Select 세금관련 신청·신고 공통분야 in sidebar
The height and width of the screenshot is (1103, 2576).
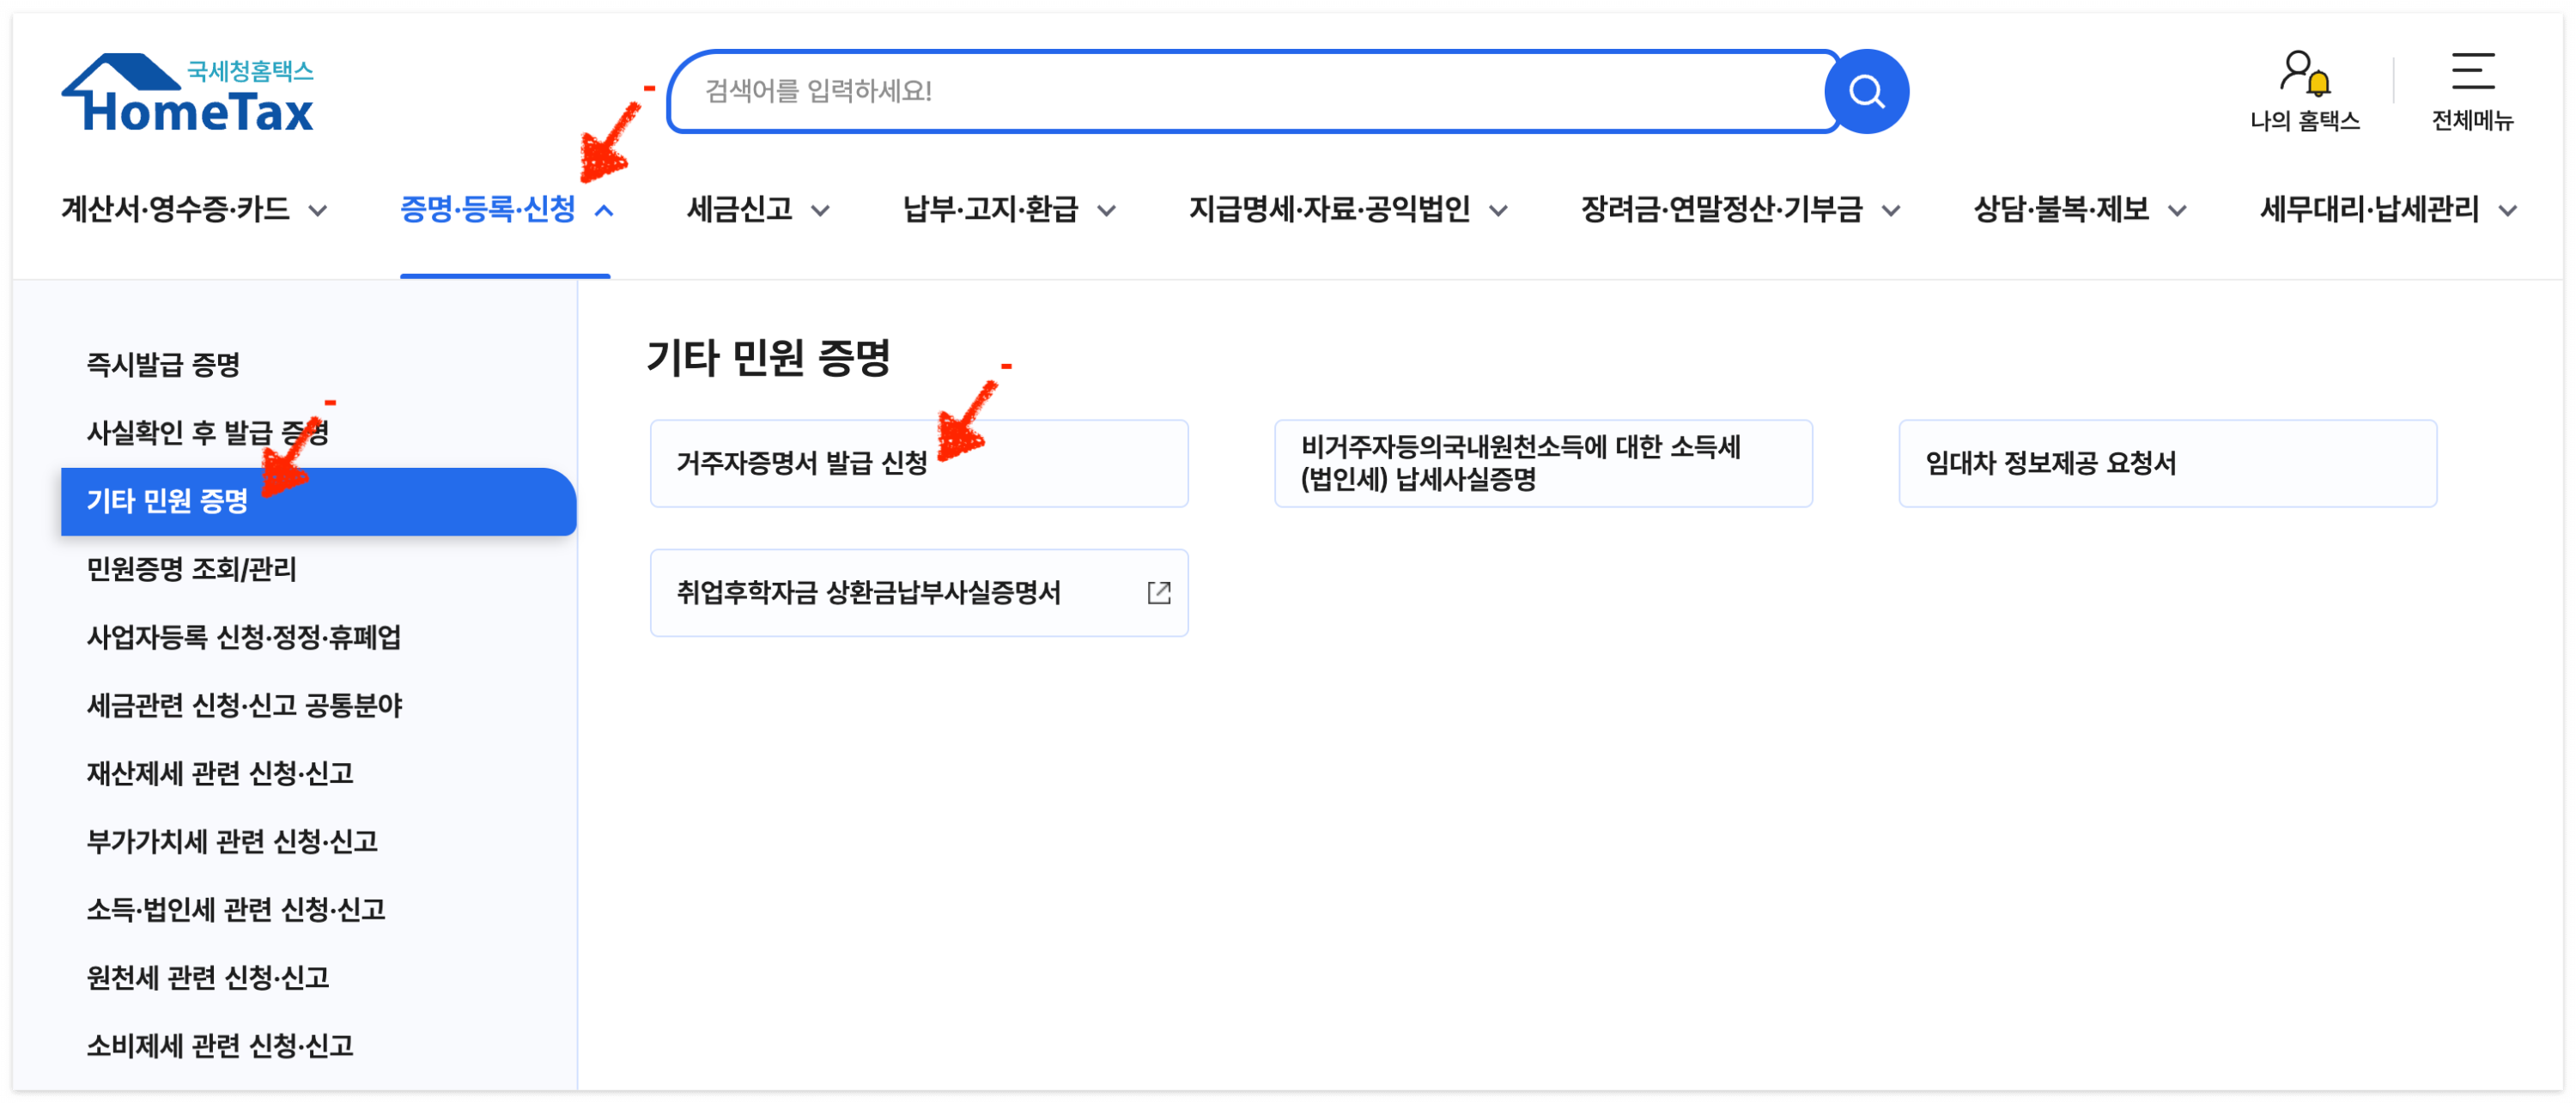244,705
